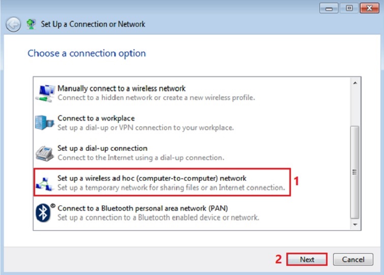384x275 pixels.
Task: Choose Set up a dial-up connection
Action: (102, 148)
